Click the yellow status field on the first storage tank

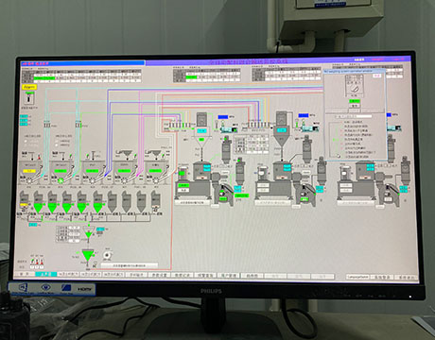coord(29,171)
